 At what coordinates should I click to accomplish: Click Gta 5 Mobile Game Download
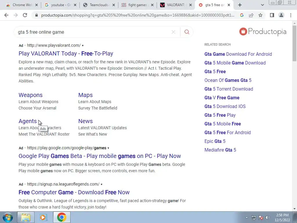(235, 63)
